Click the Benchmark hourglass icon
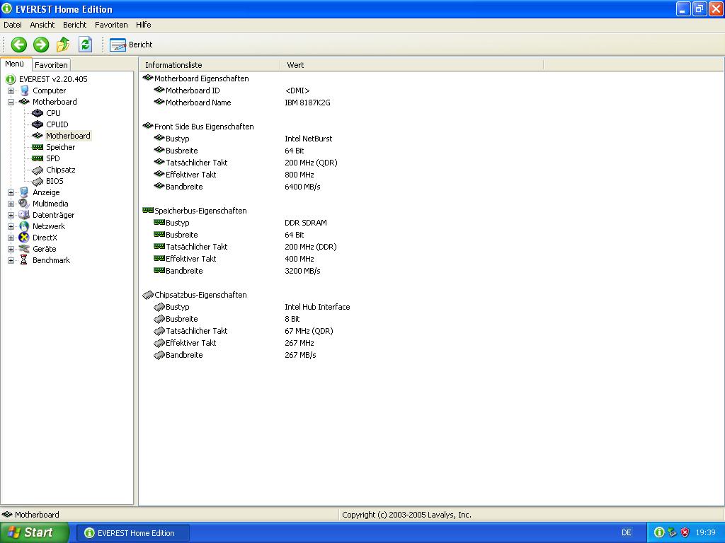This screenshot has height=543, width=725. click(23, 260)
